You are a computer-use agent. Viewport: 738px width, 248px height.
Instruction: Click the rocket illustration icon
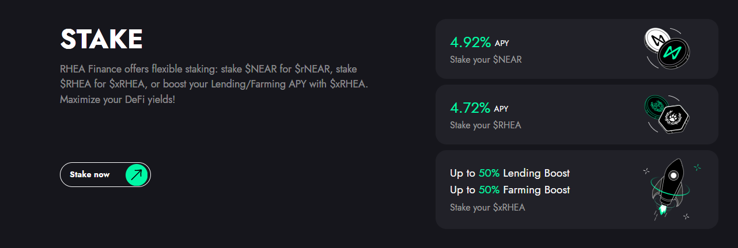pos(671,183)
